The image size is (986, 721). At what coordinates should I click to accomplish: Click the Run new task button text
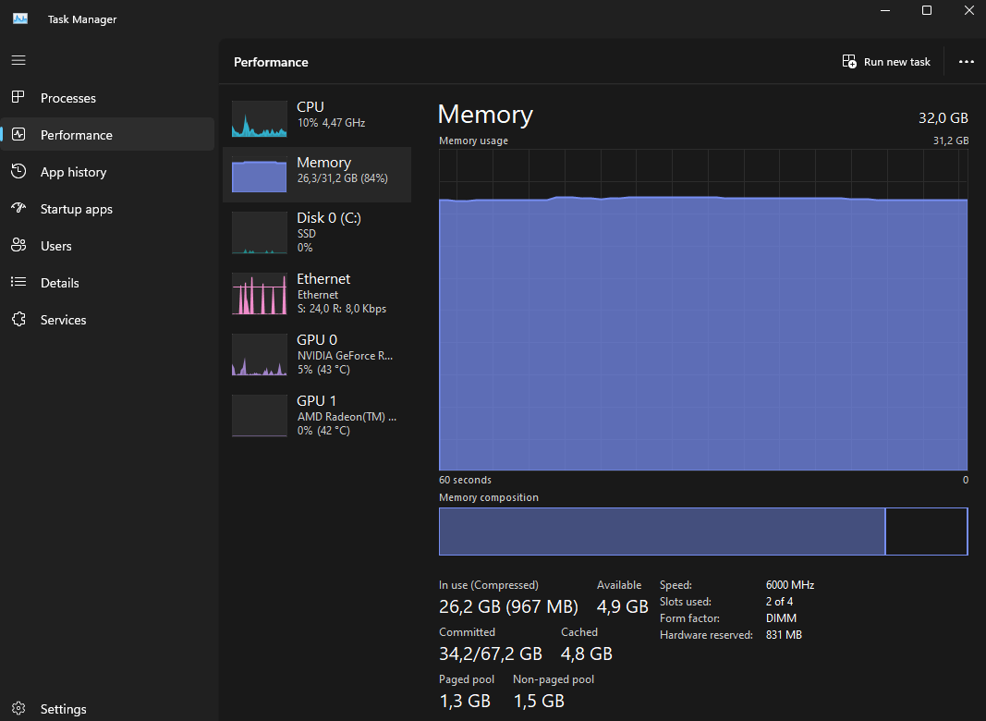[x=896, y=62]
